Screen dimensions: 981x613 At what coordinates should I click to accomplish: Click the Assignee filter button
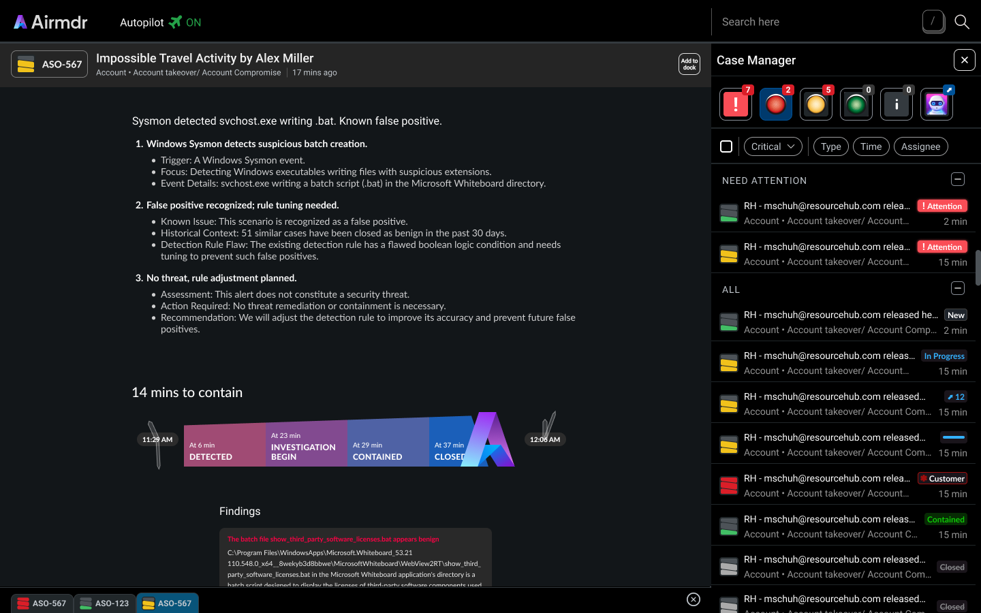coord(920,146)
